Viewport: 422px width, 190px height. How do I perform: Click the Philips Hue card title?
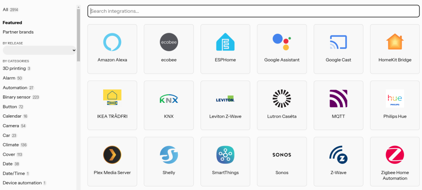(395, 116)
